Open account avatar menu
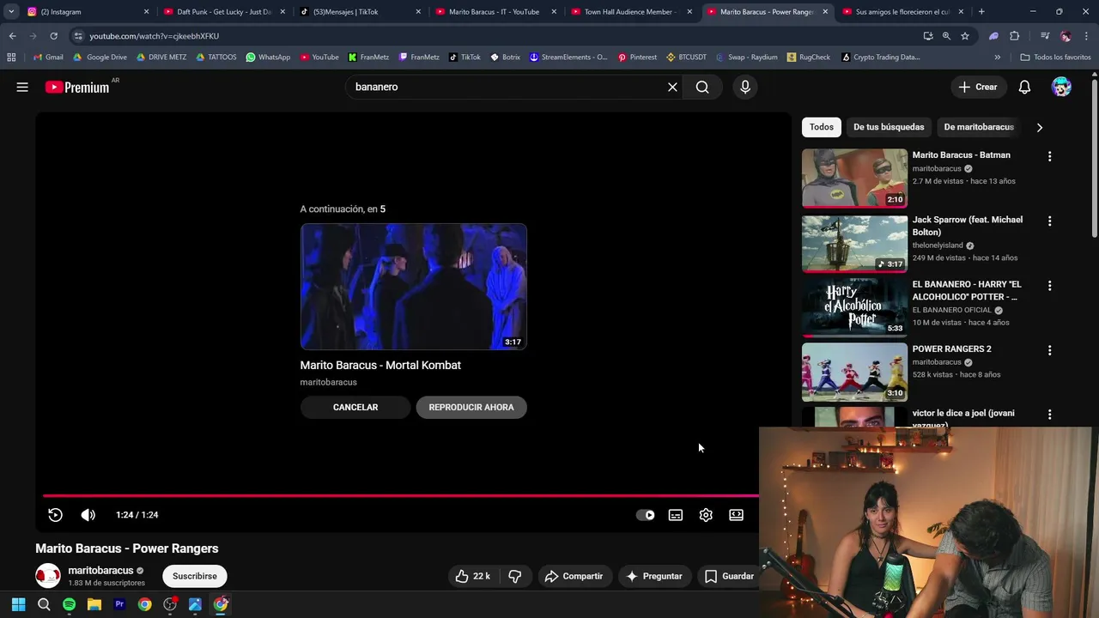The height and width of the screenshot is (618, 1099). [x=1062, y=87]
